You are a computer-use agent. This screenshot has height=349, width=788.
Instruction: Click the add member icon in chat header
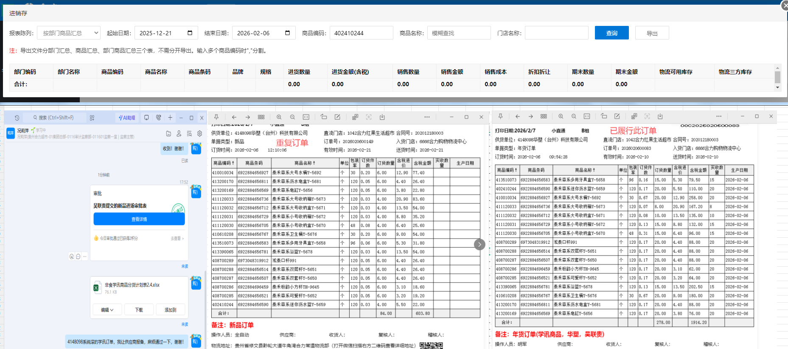tap(179, 134)
